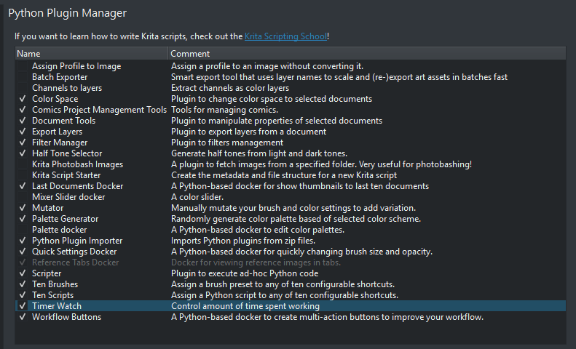Viewport: 576px width, 349px height.
Task: Select the 'Workflow Buttons' plugin name
Action: tap(66, 317)
